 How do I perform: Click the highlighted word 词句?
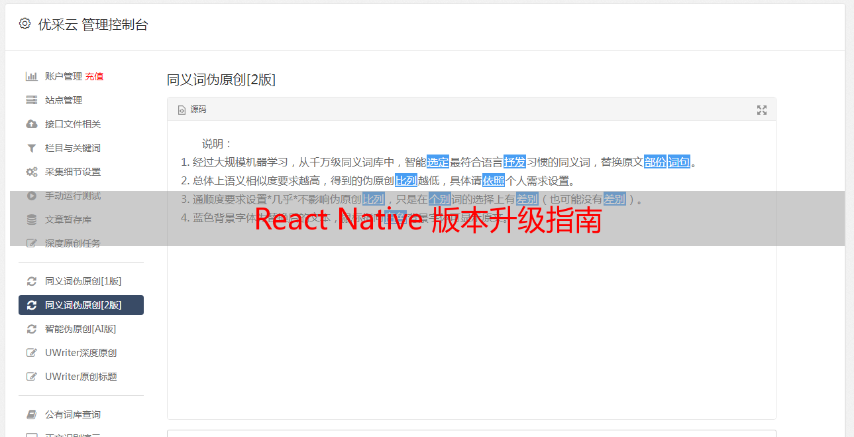pyautogui.click(x=679, y=162)
